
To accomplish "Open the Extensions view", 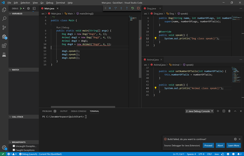I will pos(4,46).
